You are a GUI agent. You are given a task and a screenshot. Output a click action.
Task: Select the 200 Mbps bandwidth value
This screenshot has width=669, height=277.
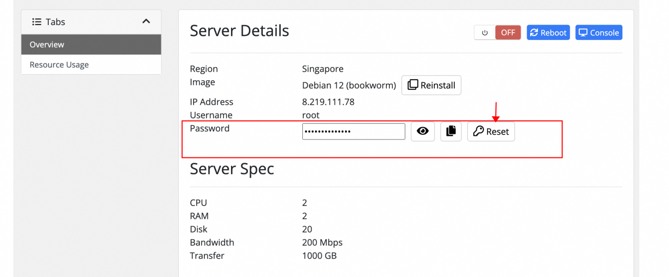(x=322, y=242)
